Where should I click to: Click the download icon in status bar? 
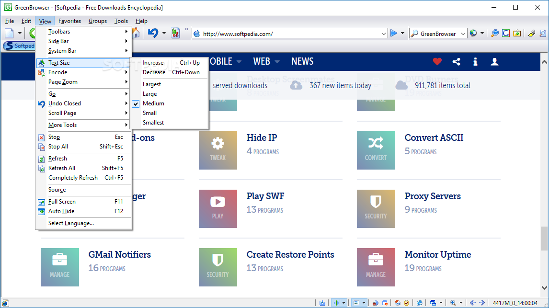point(322,303)
